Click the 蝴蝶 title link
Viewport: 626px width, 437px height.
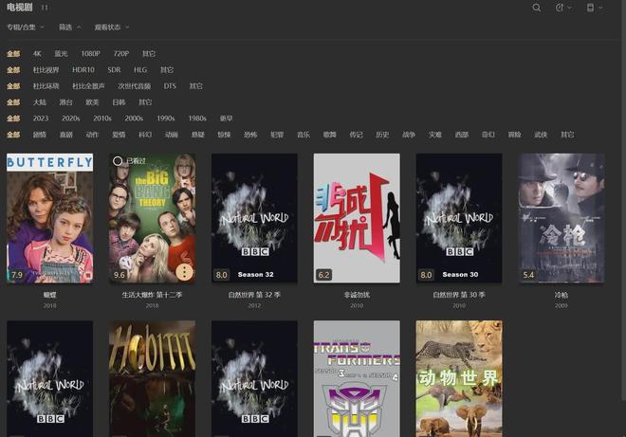(x=50, y=295)
